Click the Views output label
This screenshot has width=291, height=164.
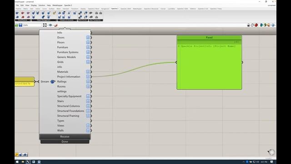click(60, 126)
